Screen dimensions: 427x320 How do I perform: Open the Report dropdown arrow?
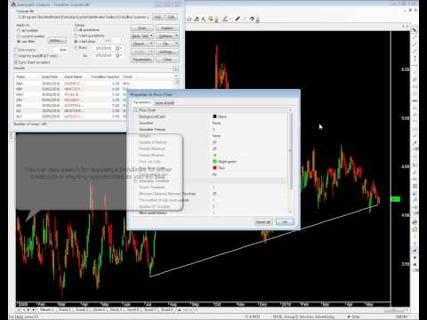[151, 44]
